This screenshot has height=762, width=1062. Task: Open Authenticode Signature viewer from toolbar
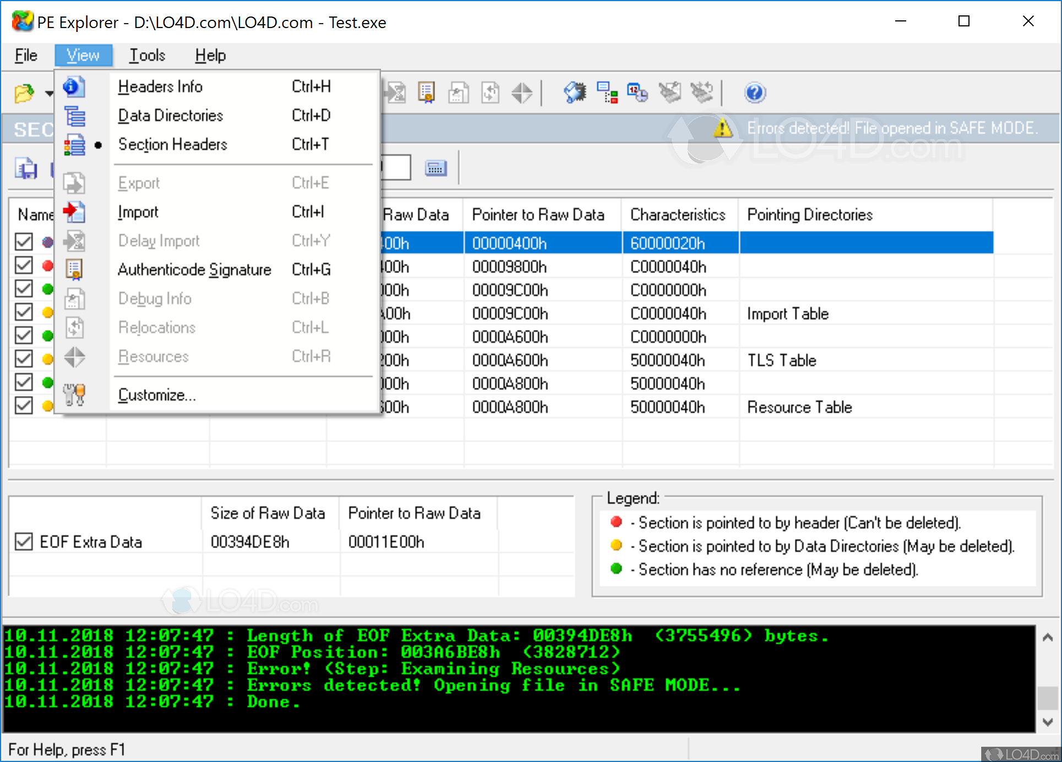coord(427,92)
